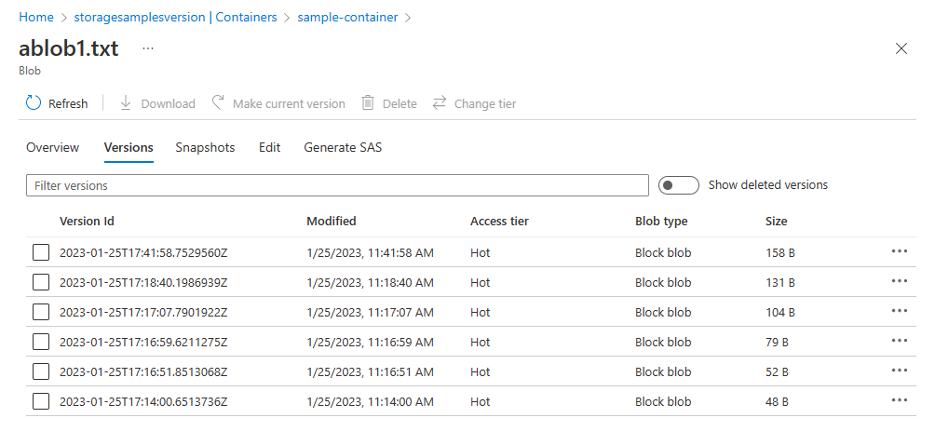Open ellipsis menu for 104 B version
The width and height of the screenshot is (935, 445).
click(899, 311)
